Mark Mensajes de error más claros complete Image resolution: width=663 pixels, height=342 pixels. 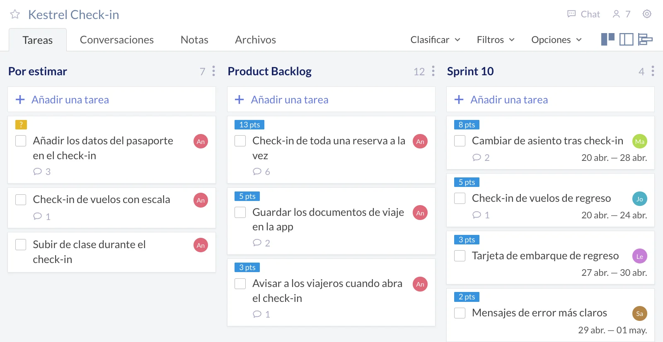(460, 313)
